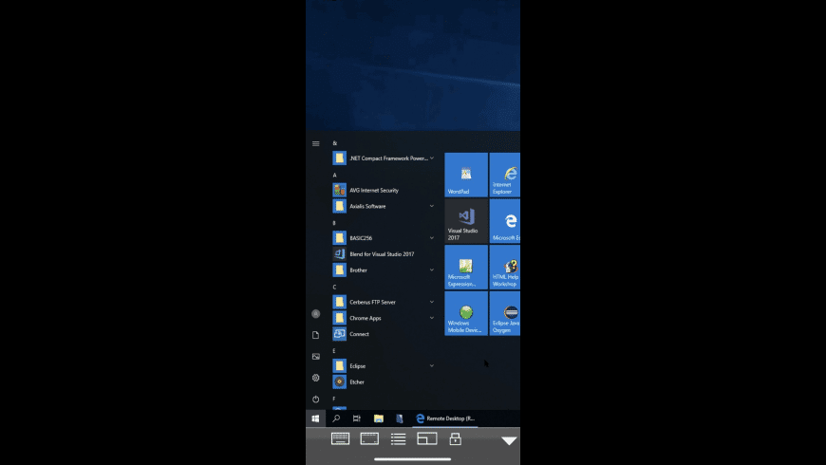The image size is (826, 465).
Task: Click the '.NET Compact Framework Power...' label
Action: tap(388, 158)
